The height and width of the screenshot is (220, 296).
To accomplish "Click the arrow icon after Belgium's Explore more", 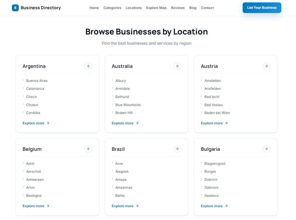I will 48,206.
